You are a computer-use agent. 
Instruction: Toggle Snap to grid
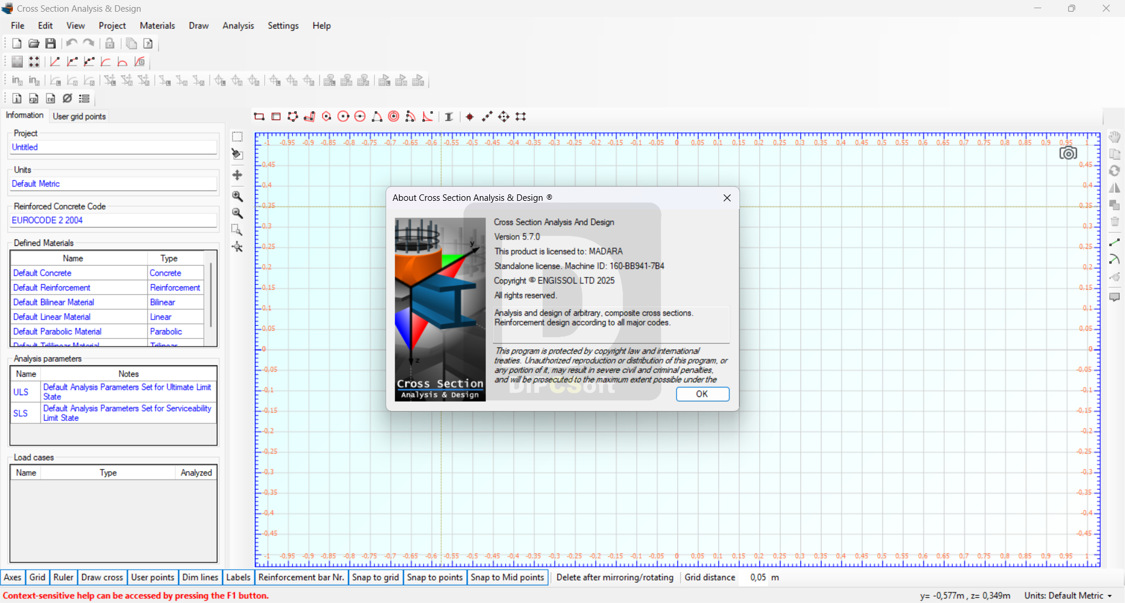376,577
